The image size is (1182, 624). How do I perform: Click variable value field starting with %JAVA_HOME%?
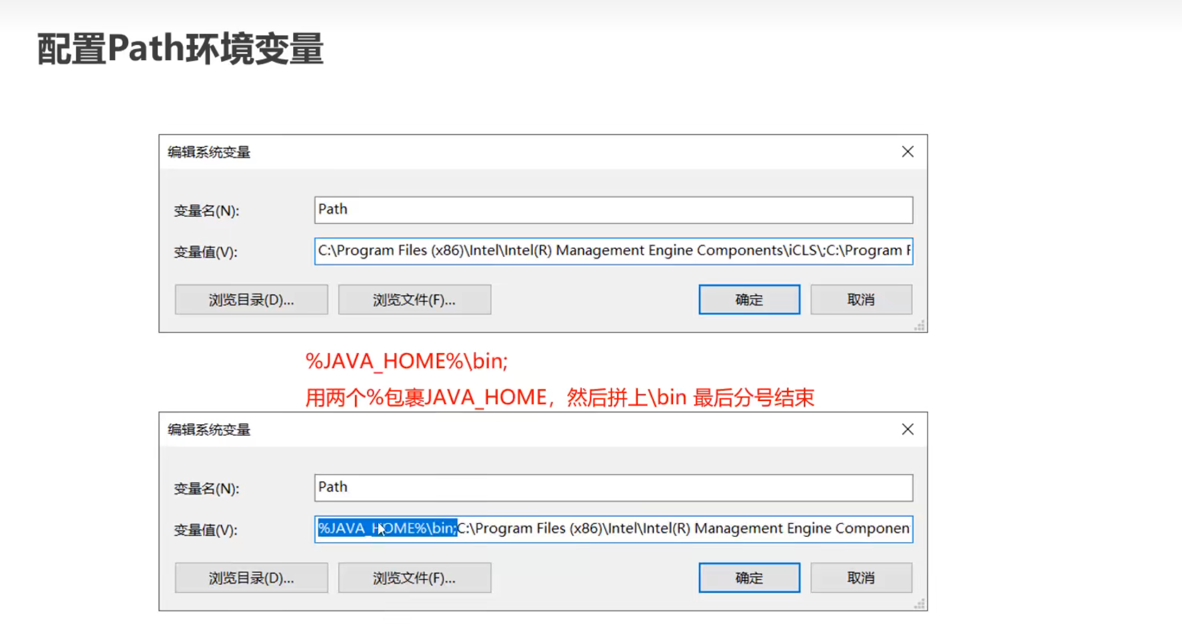(x=614, y=529)
